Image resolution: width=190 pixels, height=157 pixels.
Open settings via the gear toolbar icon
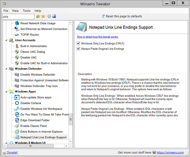[x=49, y=16]
